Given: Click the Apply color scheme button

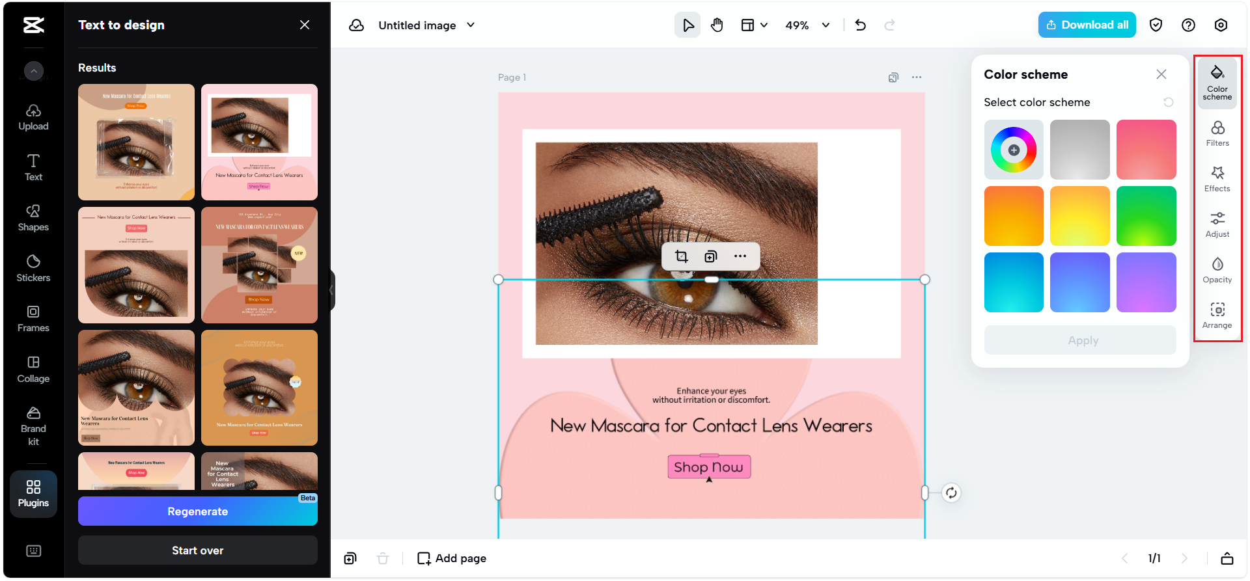Looking at the screenshot, I should click(x=1080, y=340).
